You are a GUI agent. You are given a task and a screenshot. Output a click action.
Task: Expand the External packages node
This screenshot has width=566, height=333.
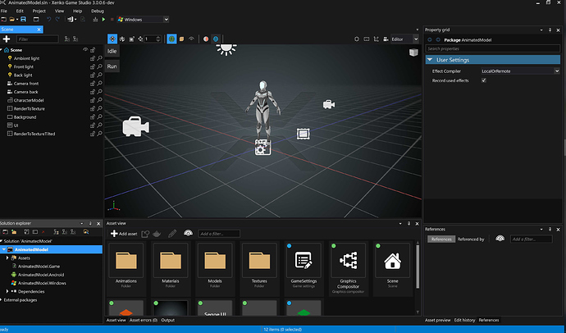coord(2,300)
